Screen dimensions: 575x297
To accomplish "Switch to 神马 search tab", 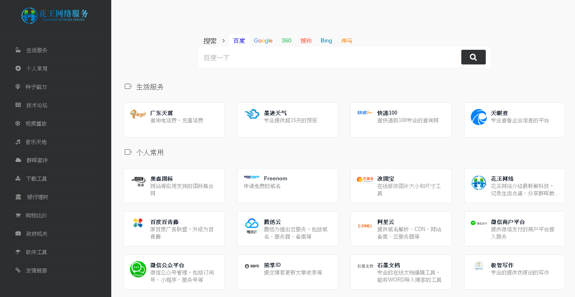I will click(347, 41).
